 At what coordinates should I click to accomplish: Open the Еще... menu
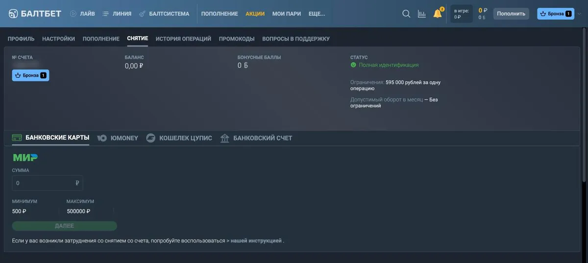[x=317, y=14]
